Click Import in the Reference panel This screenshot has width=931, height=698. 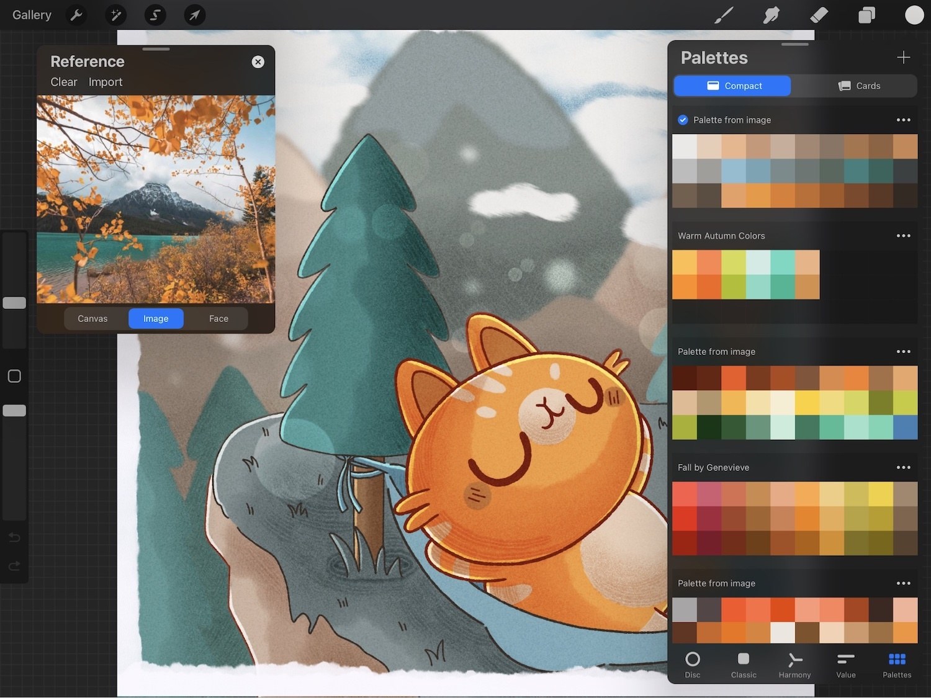[106, 82]
